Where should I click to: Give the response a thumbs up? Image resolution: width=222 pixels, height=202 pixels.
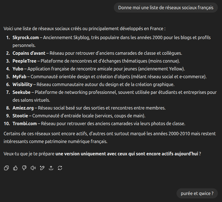(15, 168)
